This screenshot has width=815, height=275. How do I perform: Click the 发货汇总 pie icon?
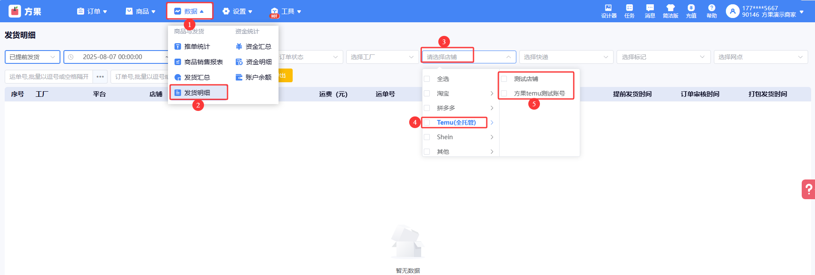point(177,78)
